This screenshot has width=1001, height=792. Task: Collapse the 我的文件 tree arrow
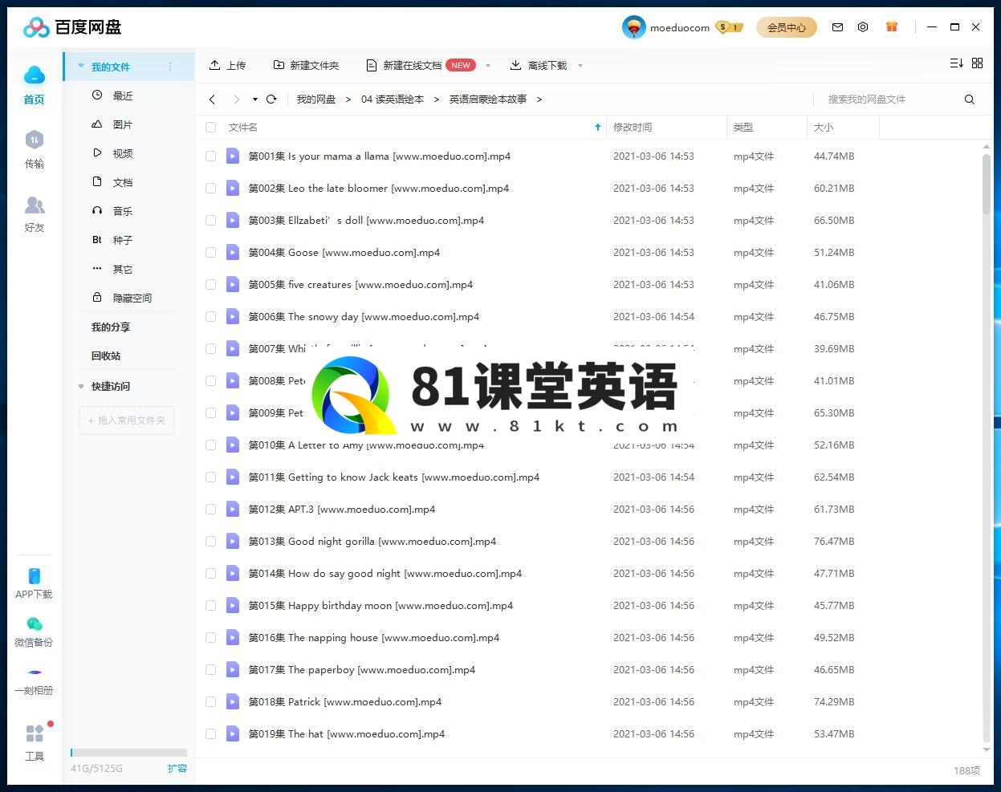[x=81, y=67]
